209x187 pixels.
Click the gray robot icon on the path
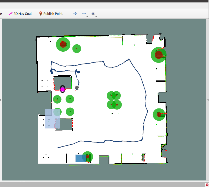pos(77,88)
